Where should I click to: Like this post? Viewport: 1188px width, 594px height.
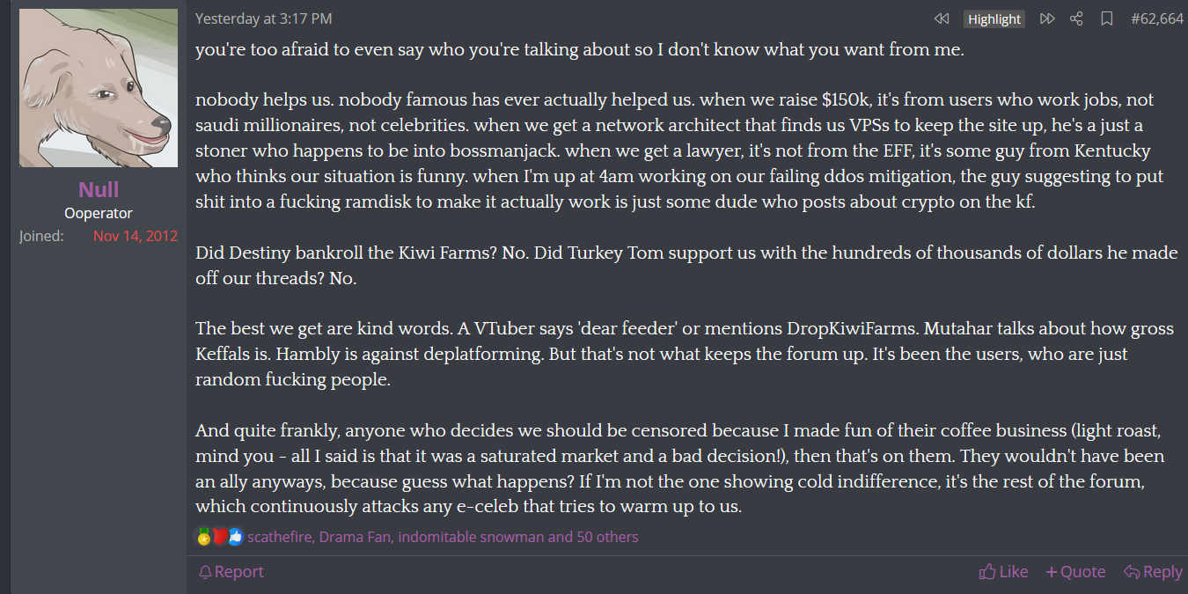point(1003,572)
